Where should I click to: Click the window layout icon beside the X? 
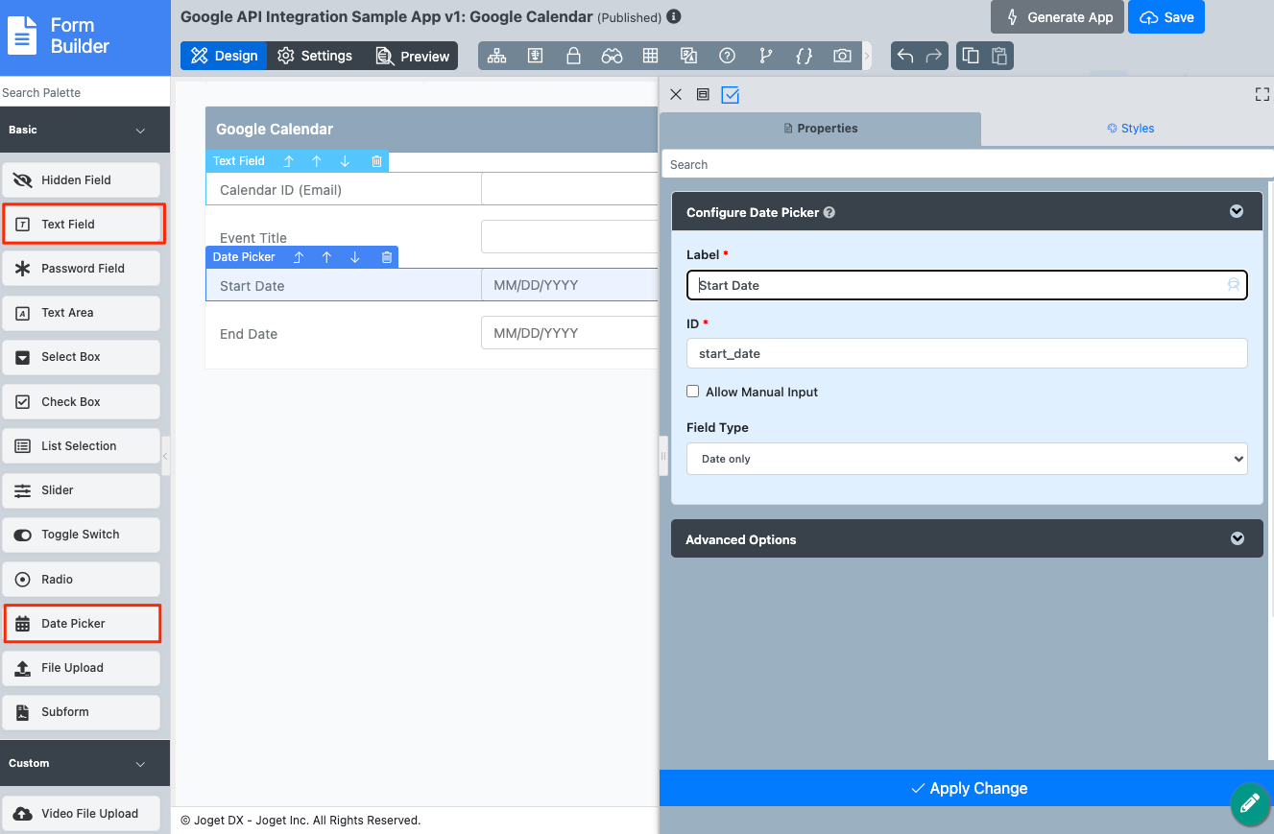pyautogui.click(x=703, y=94)
